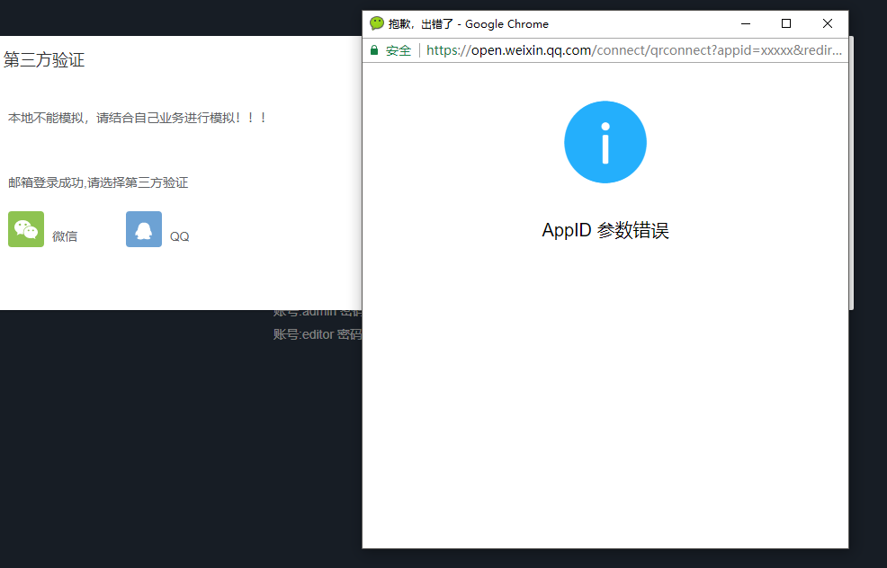
Task: Choose the blue QQ penguin icon
Action: tap(144, 229)
